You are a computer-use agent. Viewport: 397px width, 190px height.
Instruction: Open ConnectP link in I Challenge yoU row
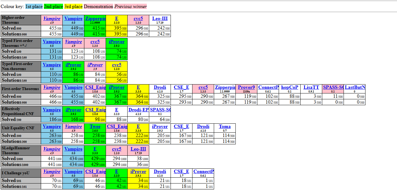coord(203,171)
